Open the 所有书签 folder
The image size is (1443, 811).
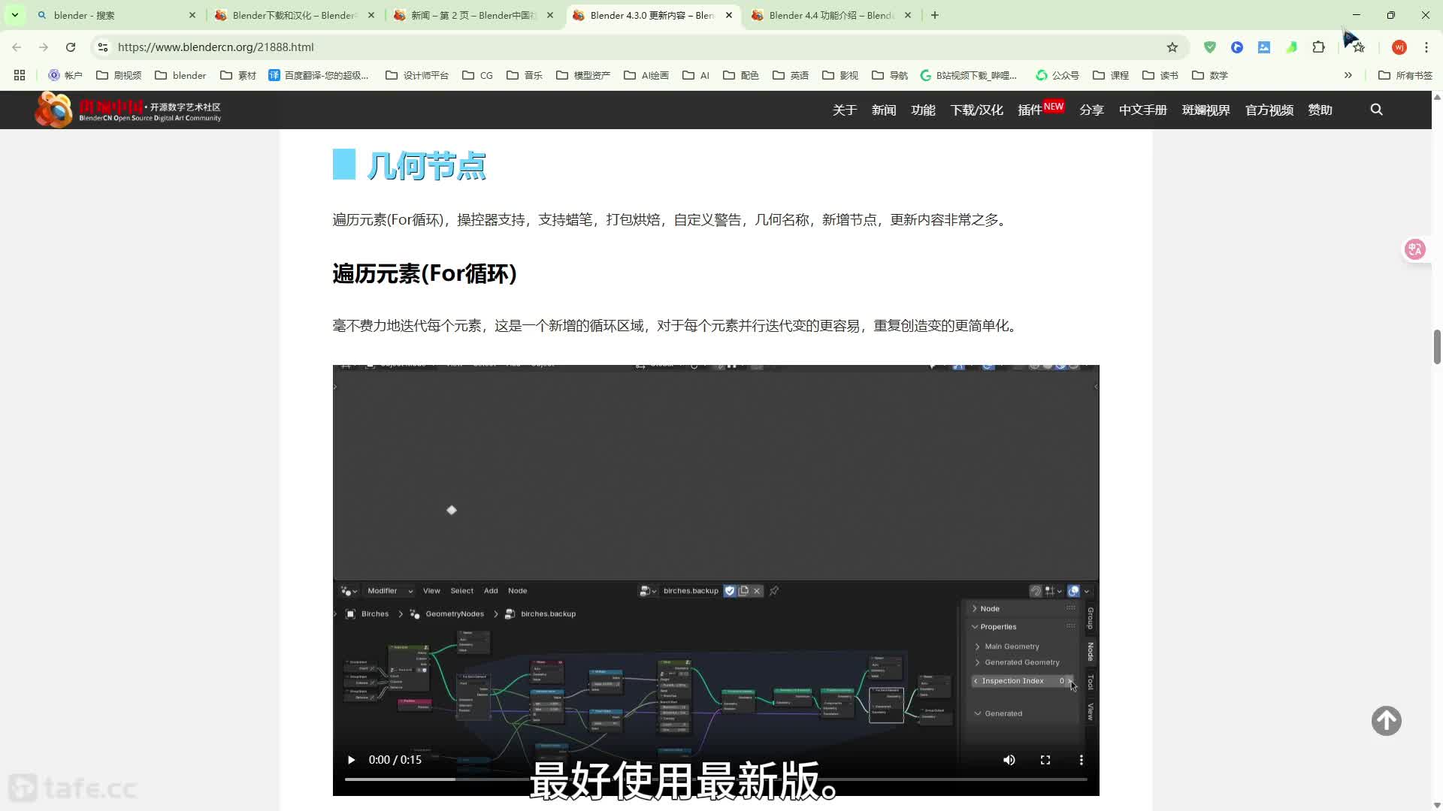[1405, 75]
